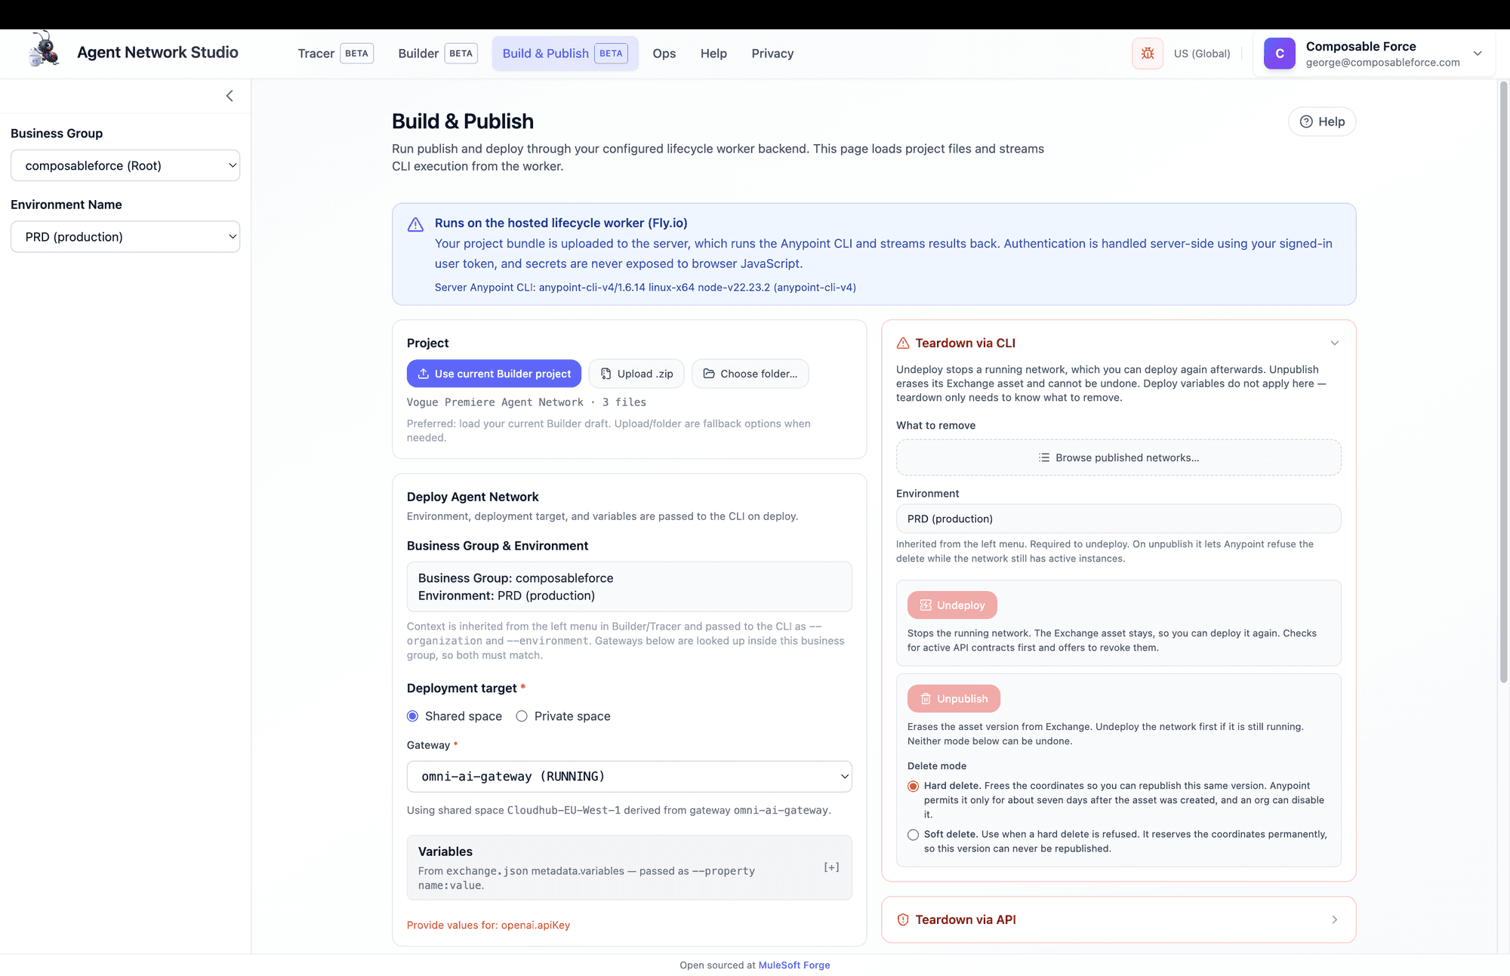
Task: Open the Privacy menu item
Action: [772, 54]
